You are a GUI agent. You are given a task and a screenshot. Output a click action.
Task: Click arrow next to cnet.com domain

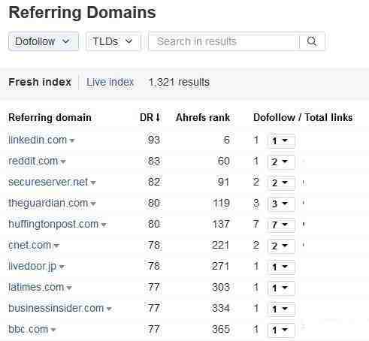pyautogui.click(x=56, y=246)
